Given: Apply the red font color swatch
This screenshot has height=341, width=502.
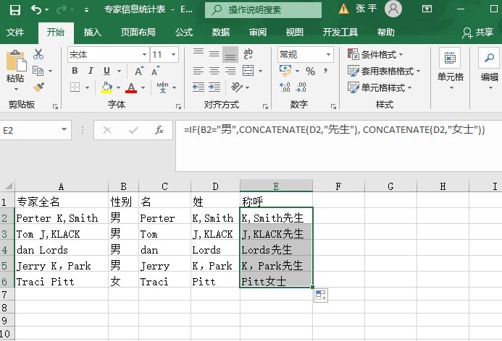Looking at the screenshot, I should [x=131, y=87].
